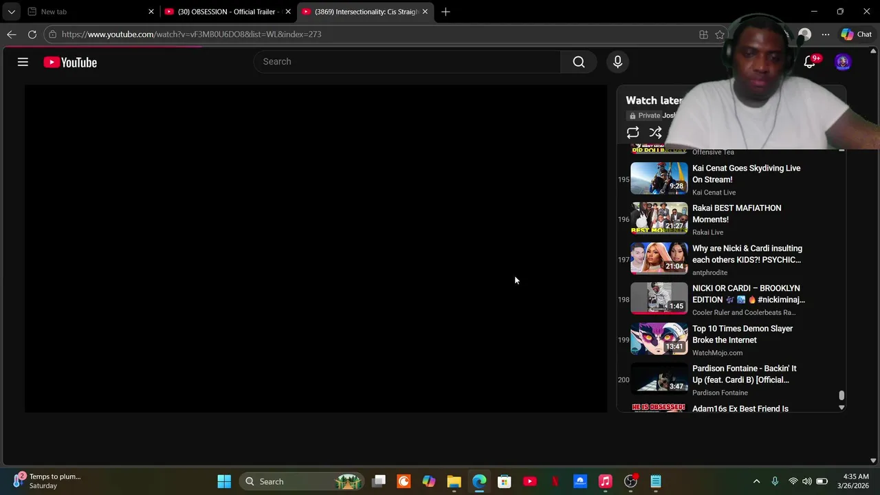Close the OBSESSION trailer tab
880x495 pixels.
pos(288,12)
